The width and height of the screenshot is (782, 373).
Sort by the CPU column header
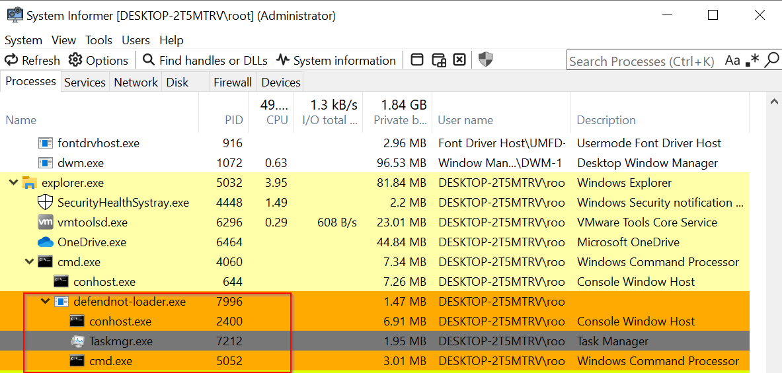coord(271,113)
